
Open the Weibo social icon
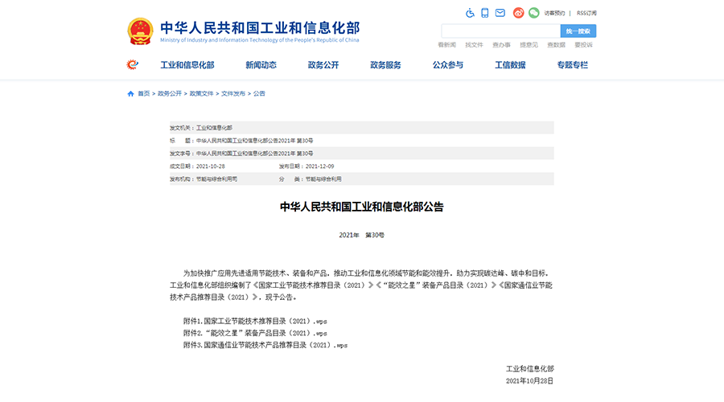(x=519, y=13)
